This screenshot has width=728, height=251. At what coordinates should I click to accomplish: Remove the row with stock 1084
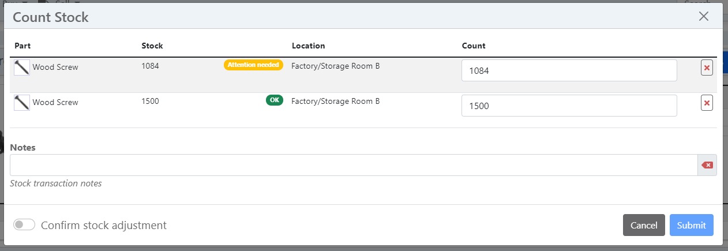pyautogui.click(x=707, y=68)
